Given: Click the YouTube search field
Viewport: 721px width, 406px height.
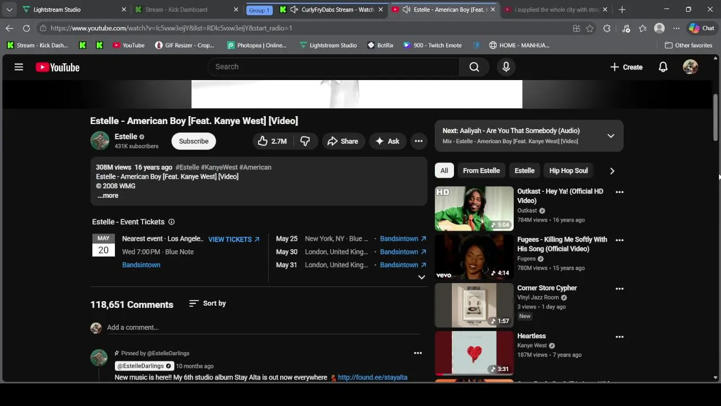Looking at the screenshot, I should [333, 67].
